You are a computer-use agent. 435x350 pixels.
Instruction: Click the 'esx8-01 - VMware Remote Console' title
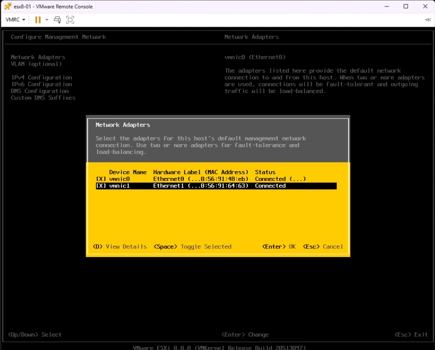pos(53,7)
